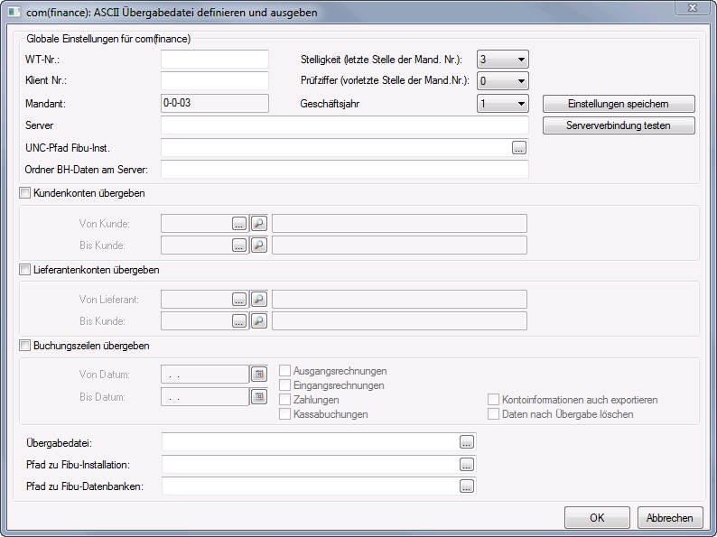Screen dimensions: 717x537
Task: Enable Kundenkonten übergeben
Action: pos(24,193)
